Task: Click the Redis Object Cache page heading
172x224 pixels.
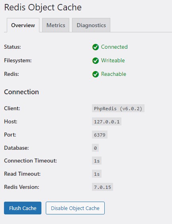Action: point(43,7)
